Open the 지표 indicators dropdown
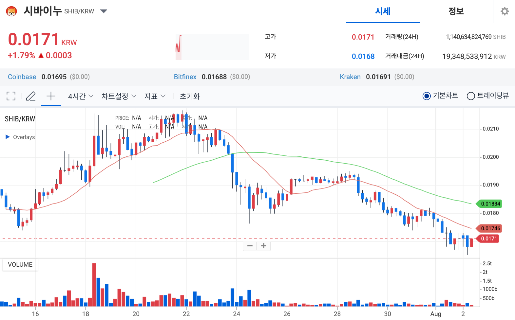This screenshot has height=320, width=515. coord(155,96)
